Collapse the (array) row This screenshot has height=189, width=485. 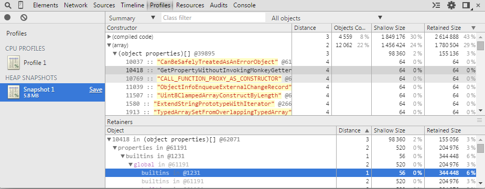click(x=109, y=45)
